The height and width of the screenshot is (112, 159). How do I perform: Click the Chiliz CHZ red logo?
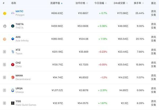point(13,64)
